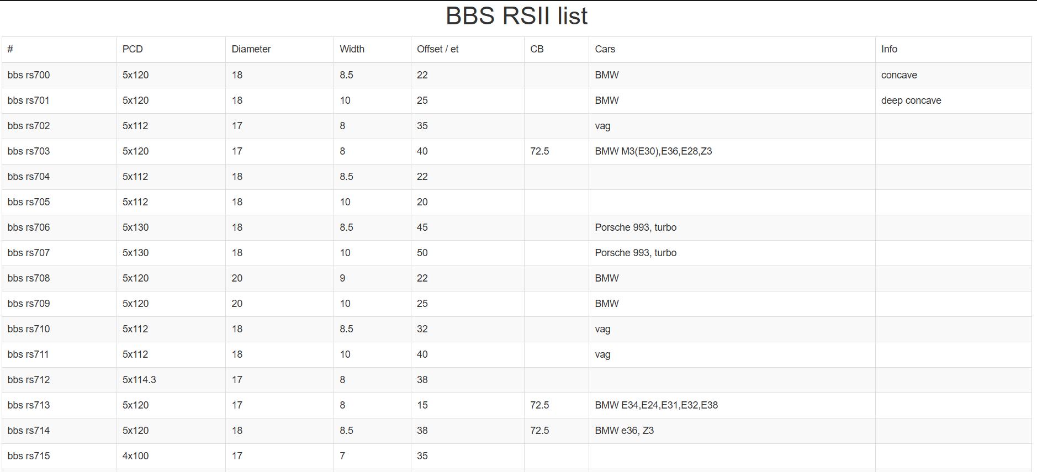Click the width 7 in rs715 row

pyautogui.click(x=372, y=456)
